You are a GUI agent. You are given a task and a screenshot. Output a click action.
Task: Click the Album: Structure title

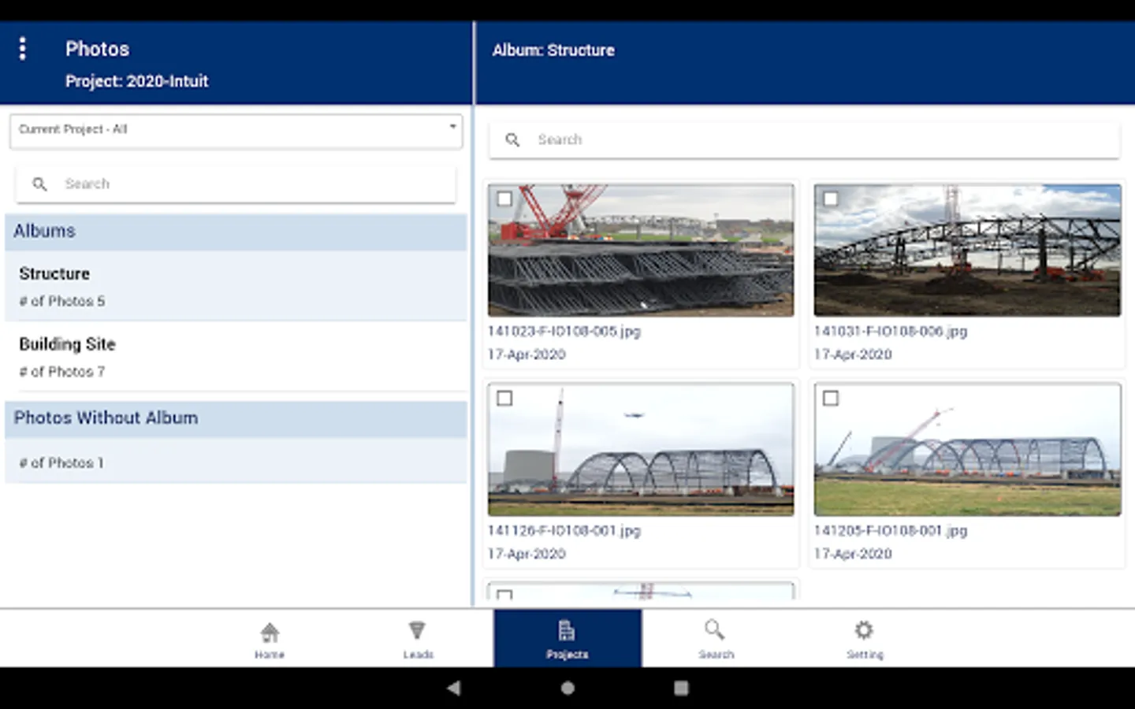(x=553, y=50)
